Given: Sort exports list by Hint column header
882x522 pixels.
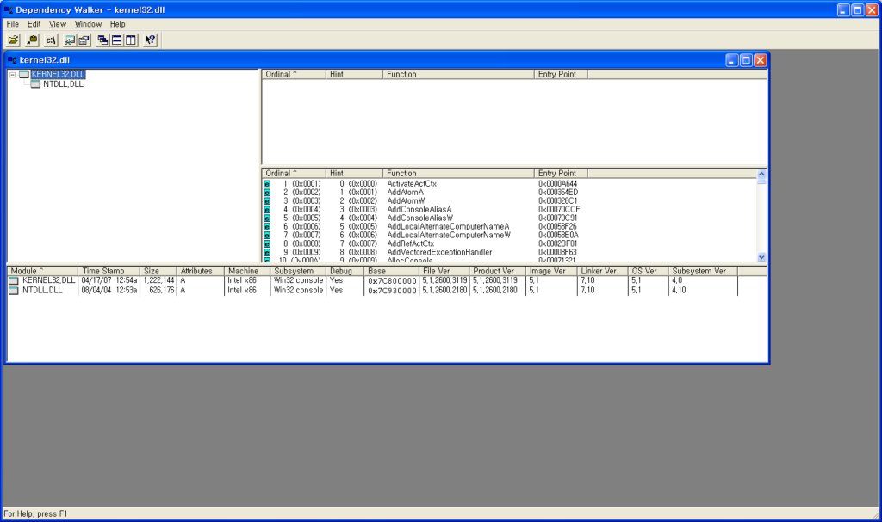Looking at the screenshot, I should tap(354, 173).
